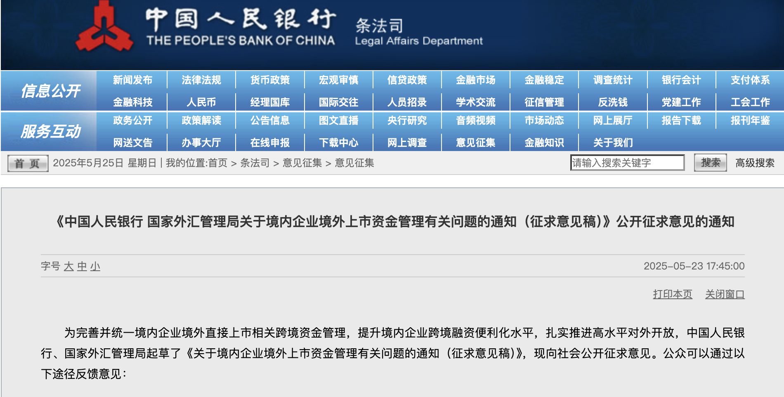Visit the 工会工作 page
784x397 pixels.
[750, 102]
